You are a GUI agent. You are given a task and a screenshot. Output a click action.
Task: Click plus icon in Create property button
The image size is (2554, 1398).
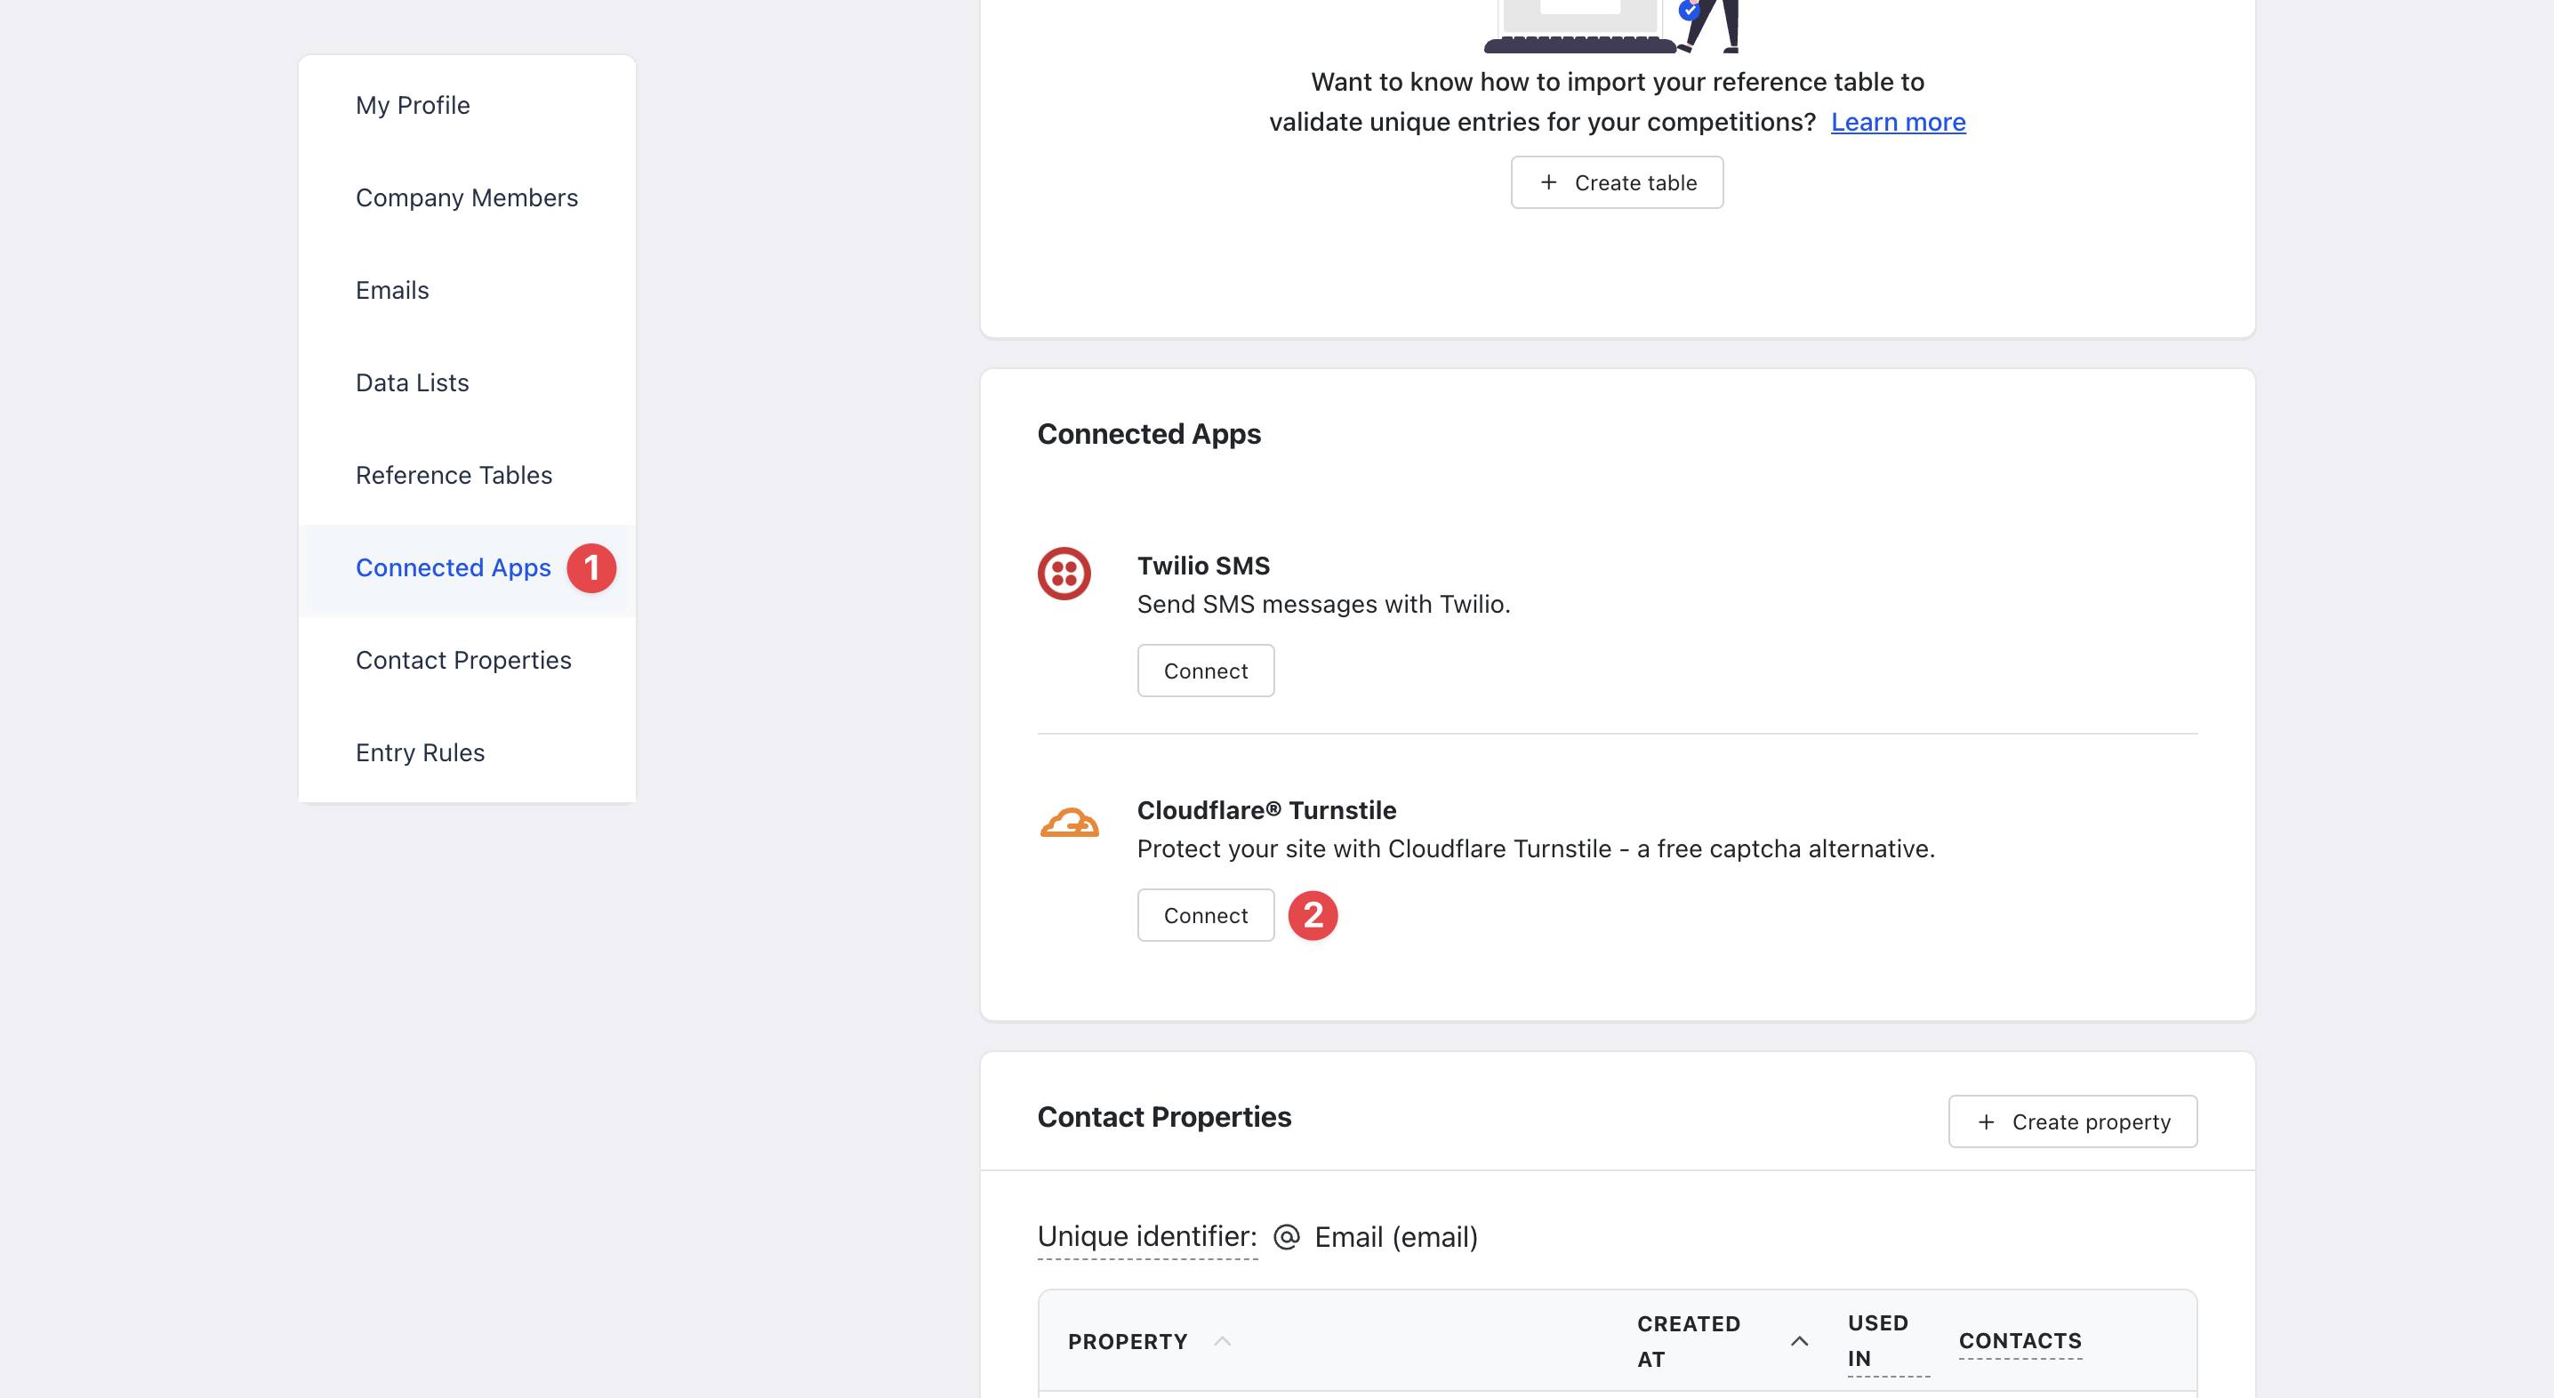(x=1986, y=1121)
